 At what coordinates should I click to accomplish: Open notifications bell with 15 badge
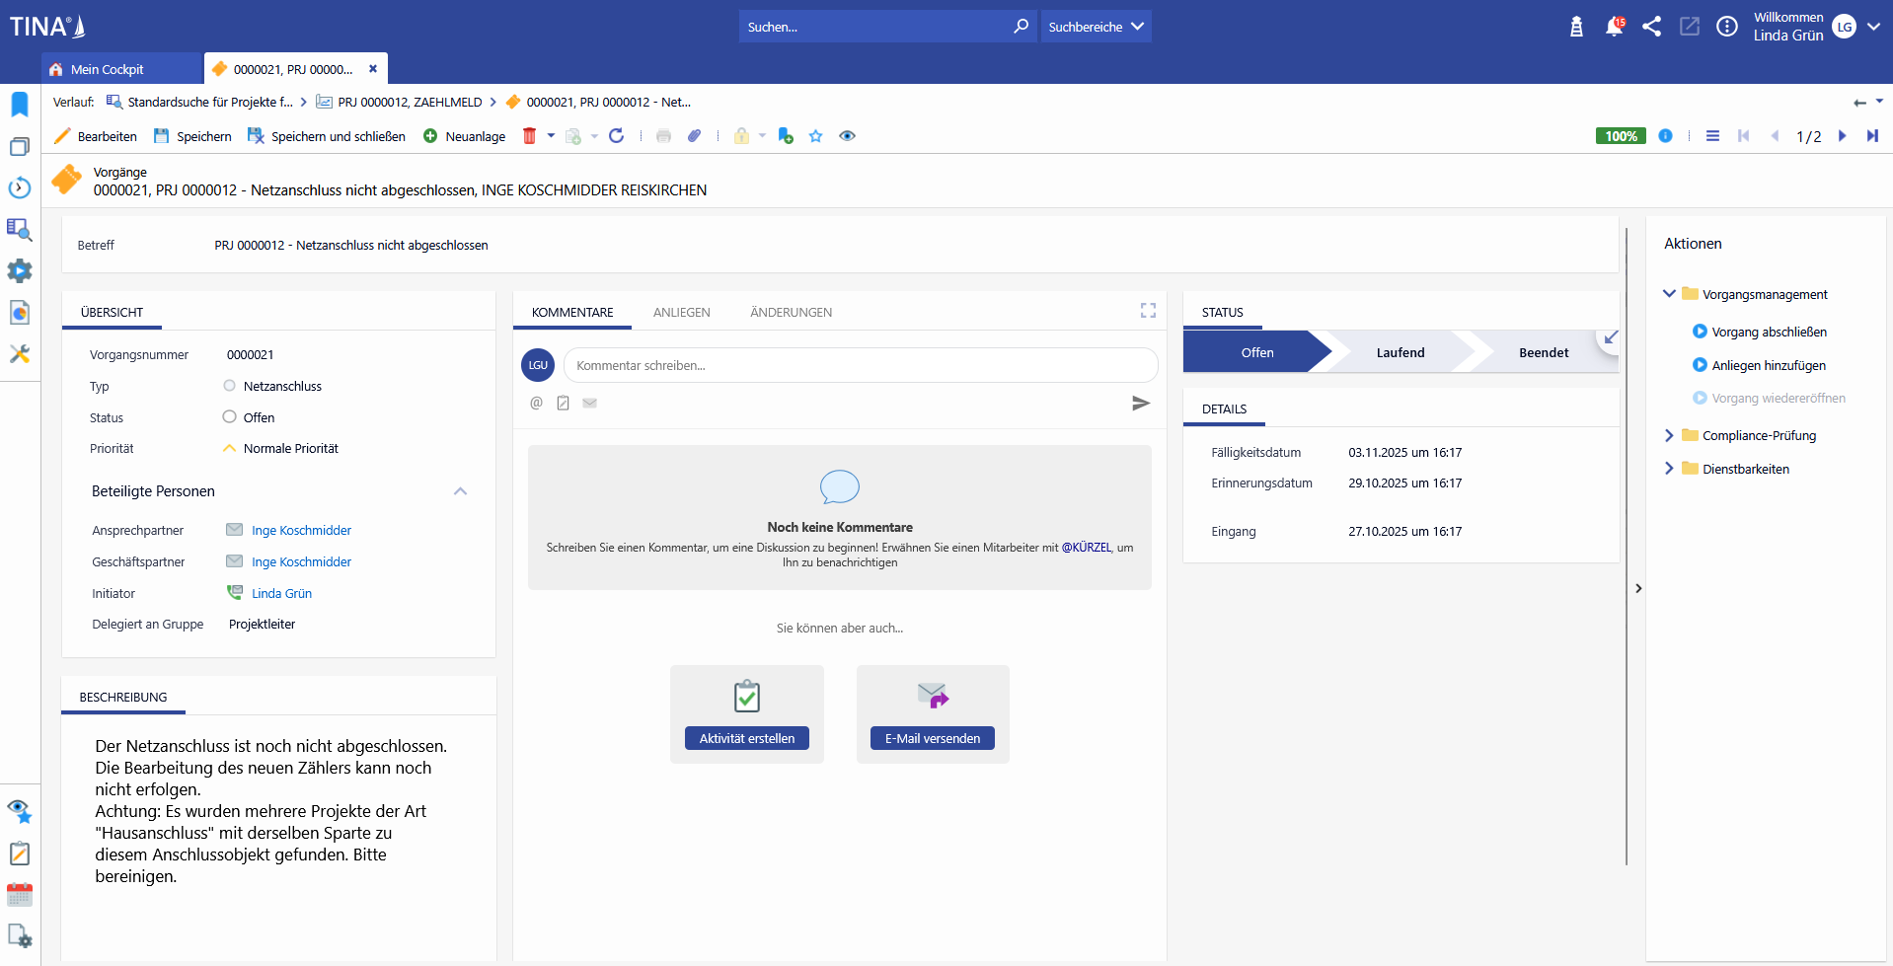1614,27
